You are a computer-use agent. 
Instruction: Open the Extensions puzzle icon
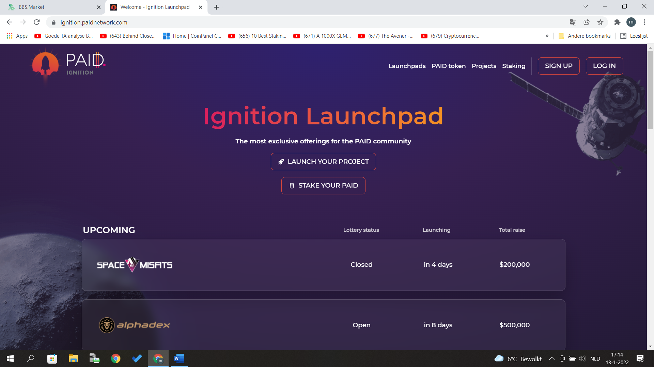coord(617,22)
